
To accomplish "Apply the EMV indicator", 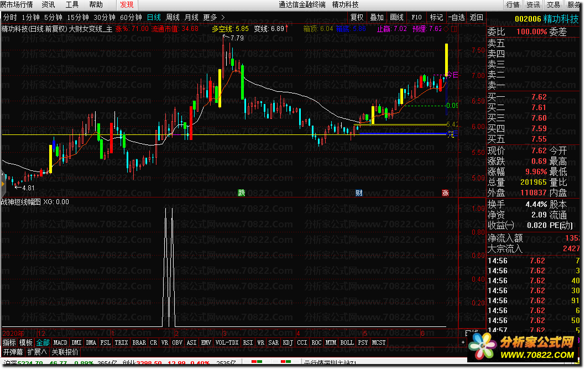I will (206, 342).
